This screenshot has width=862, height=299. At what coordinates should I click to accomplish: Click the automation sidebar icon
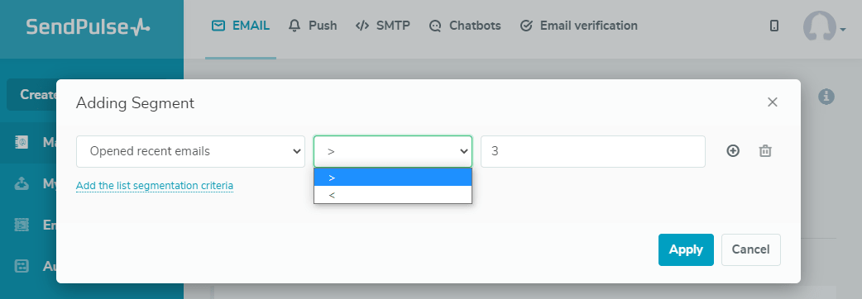click(x=22, y=266)
